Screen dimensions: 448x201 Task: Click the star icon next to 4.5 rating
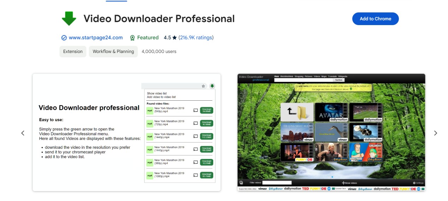174,38
